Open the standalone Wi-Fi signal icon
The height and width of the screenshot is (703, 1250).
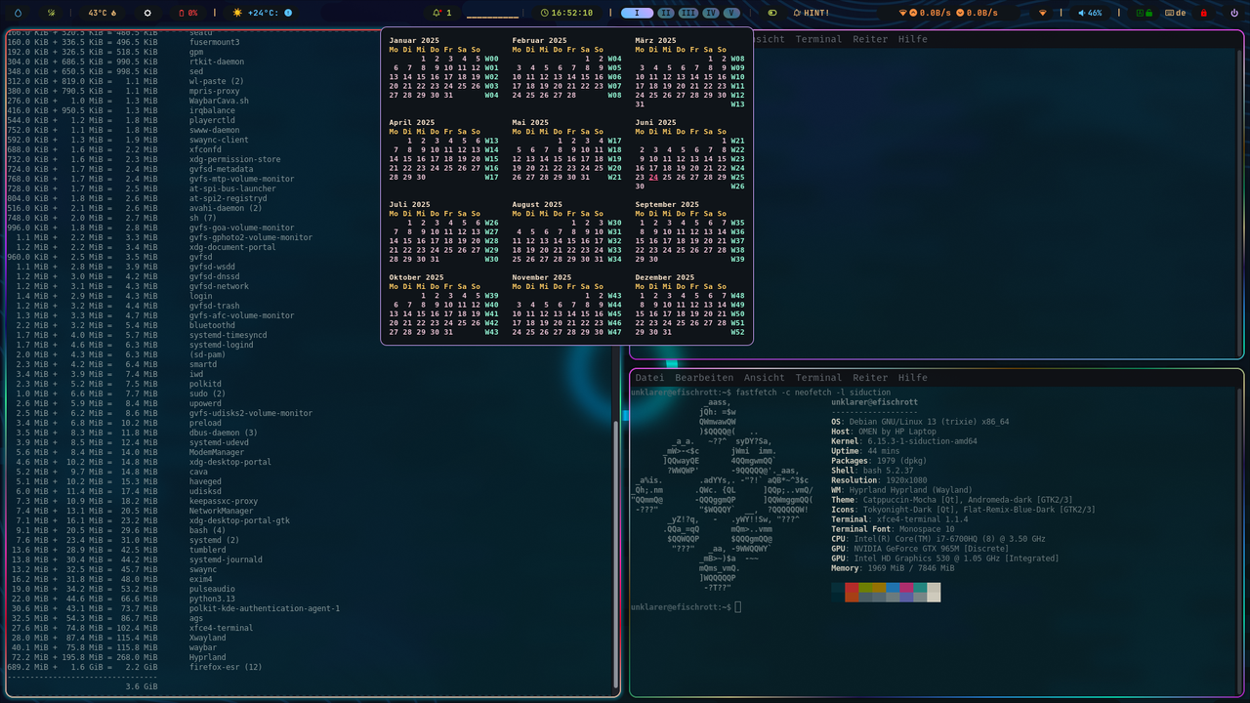(x=1042, y=13)
